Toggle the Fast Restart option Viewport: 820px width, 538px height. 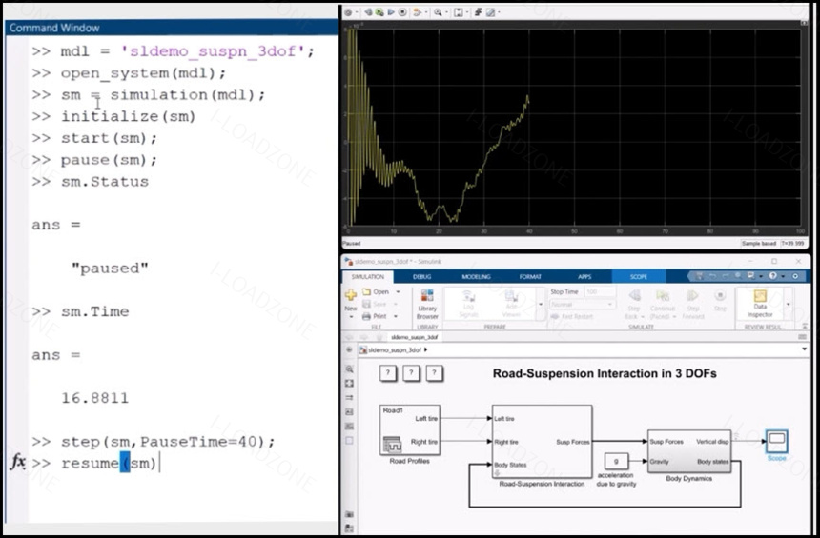(x=571, y=316)
